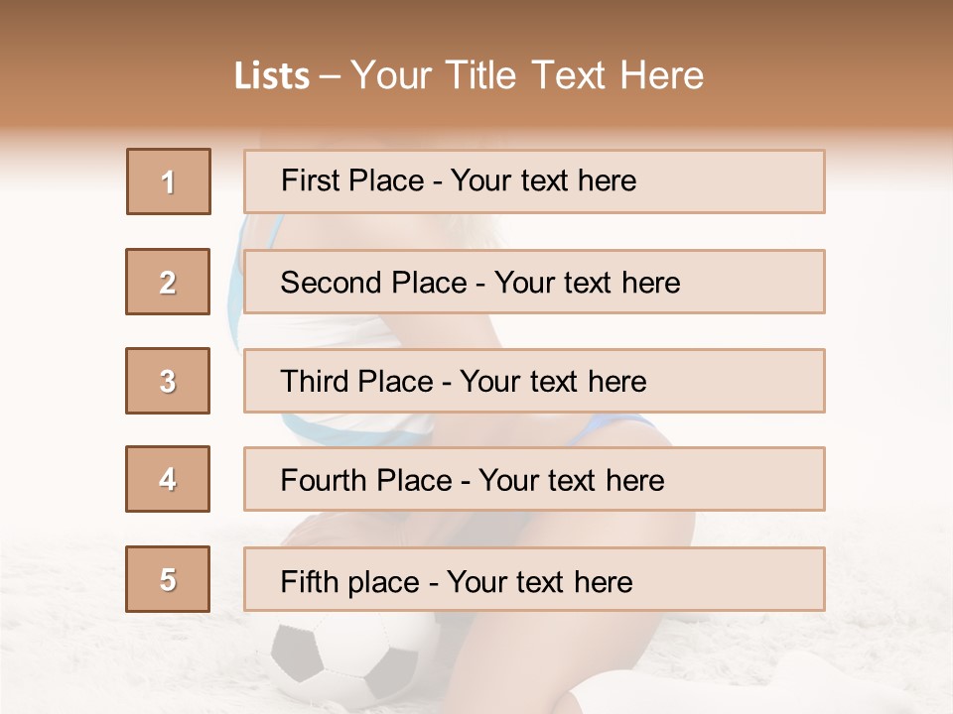Click the number 1 box

click(169, 181)
